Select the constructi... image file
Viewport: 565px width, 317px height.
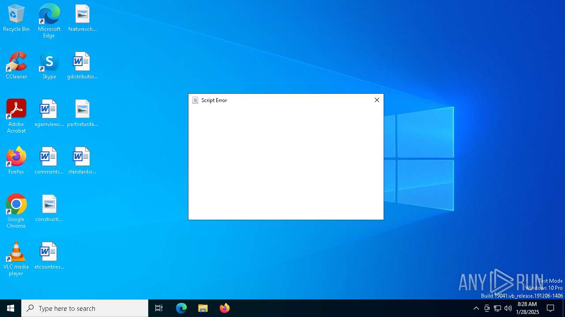point(49,209)
